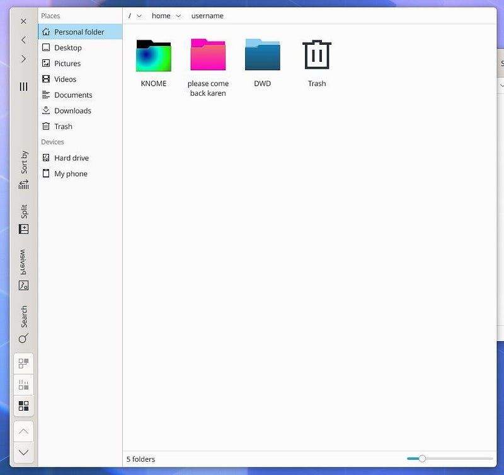This screenshot has height=475, width=504.
Task: Click the Hard drive device icon
Action: coord(46,158)
